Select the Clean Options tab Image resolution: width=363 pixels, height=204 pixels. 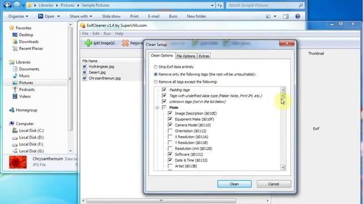click(162, 56)
